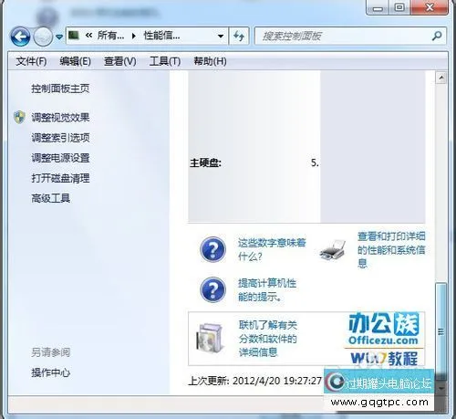Click the window maximize button
The width and height of the screenshot is (456, 419).
point(399,7)
